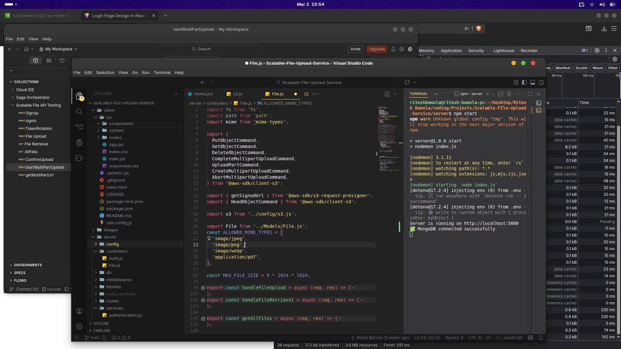The width and height of the screenshot is (621, 349).
Task: Open My Workspace dropdown in Postman
Action: click(58, 49)
